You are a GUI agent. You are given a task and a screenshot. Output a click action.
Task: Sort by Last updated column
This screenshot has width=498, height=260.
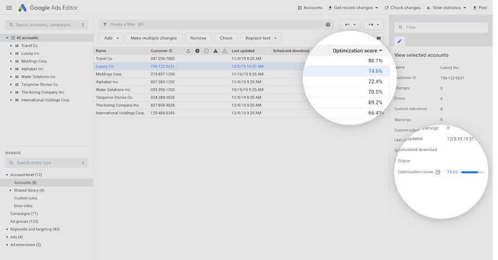(x=250, y=51)
